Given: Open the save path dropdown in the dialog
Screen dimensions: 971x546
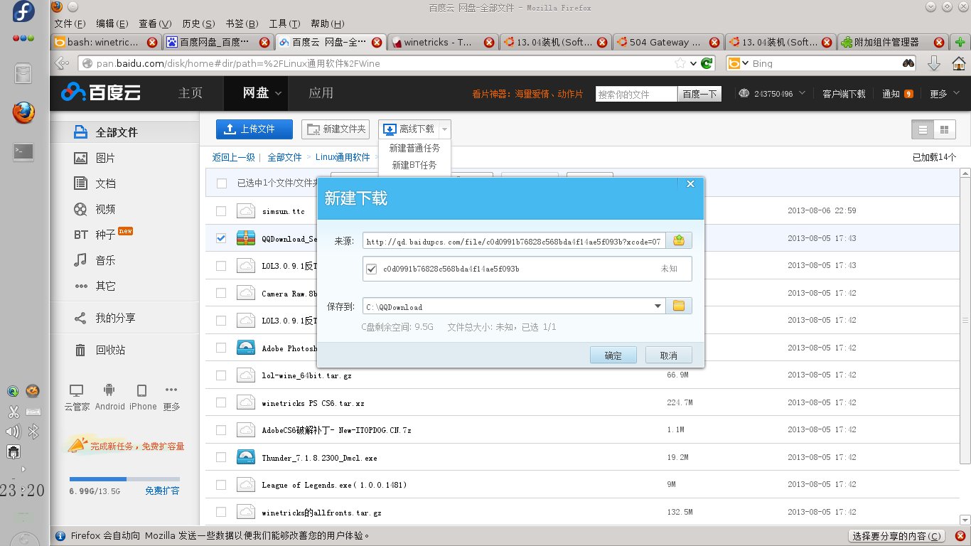Looking at the screenshot, I should point(658,306).
